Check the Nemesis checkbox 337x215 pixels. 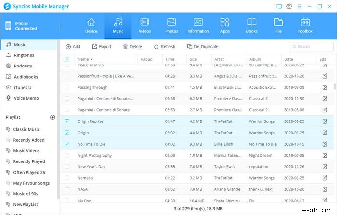tap(67, 178)
